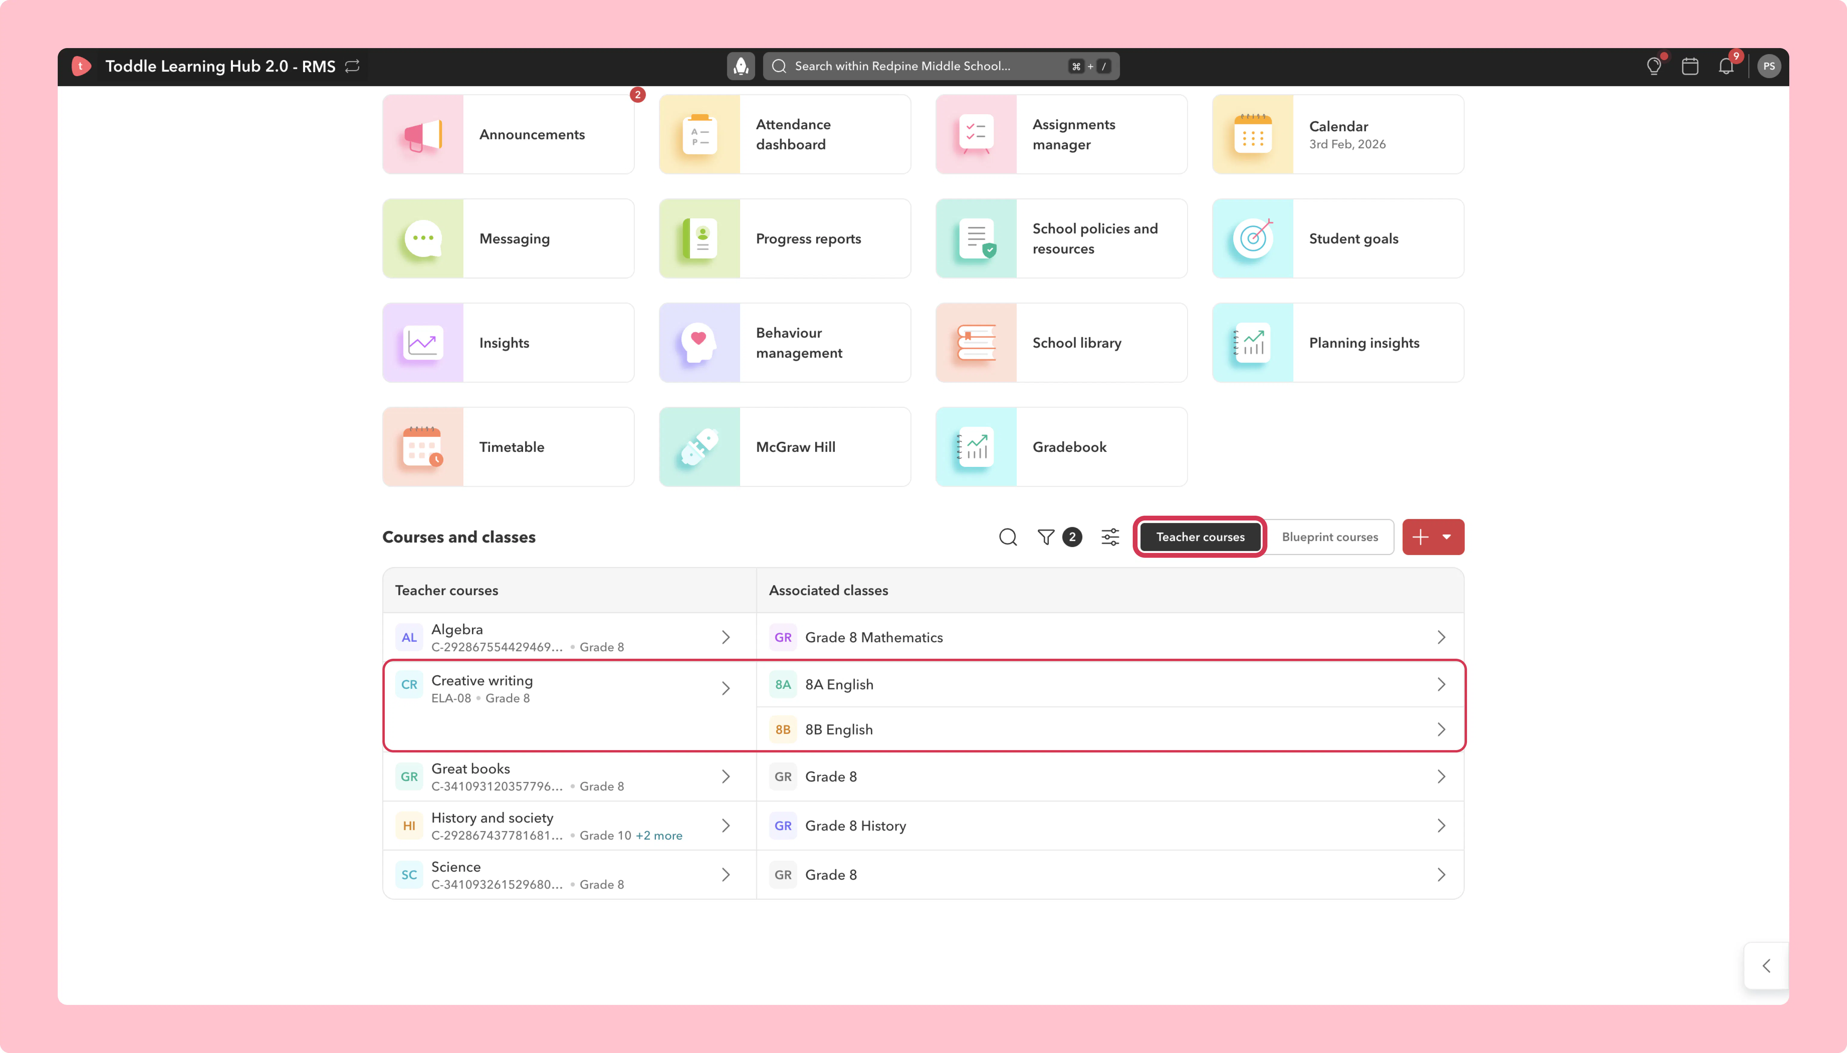The height and width of the screenshot is (1053, 1847).
Task: Open the red plus add dropdown
Action: [x=1433, y=537]
